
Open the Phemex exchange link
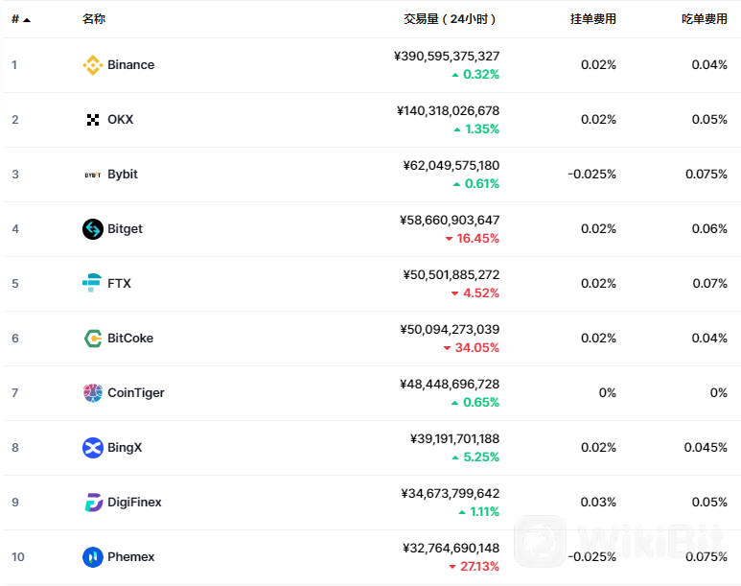[x=131, y=556]
